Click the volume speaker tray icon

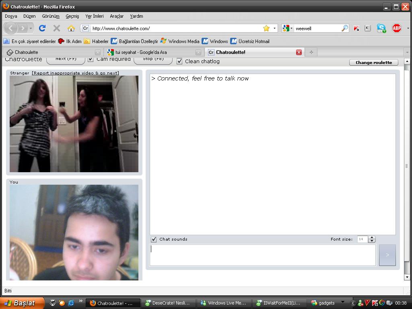coord(389,303)
